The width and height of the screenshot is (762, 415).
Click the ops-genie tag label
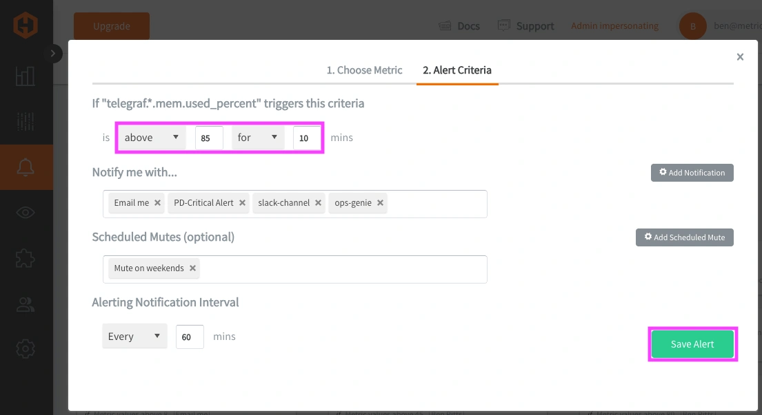click(x=353, y=202)
